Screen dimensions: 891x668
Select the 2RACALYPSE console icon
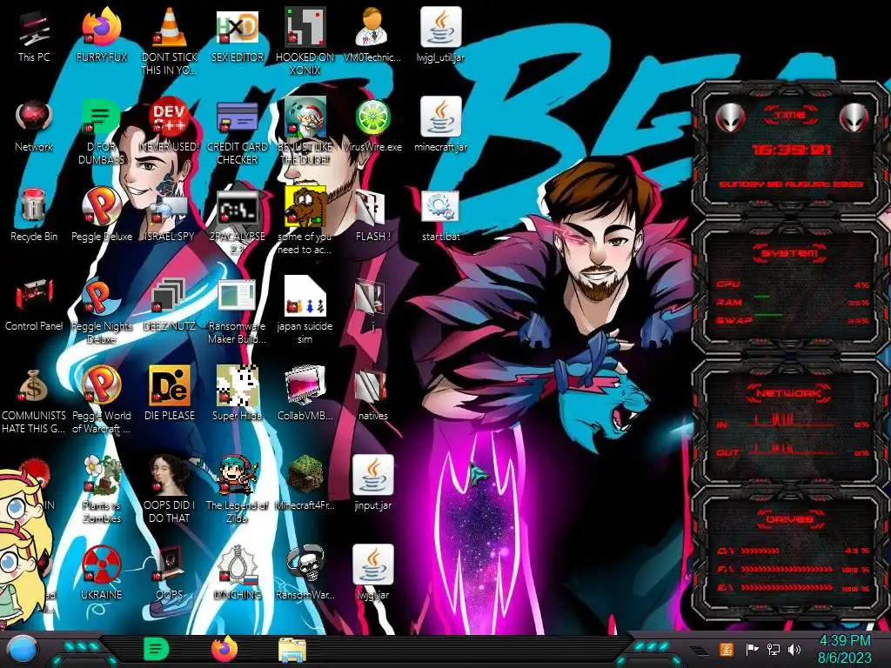238,222
